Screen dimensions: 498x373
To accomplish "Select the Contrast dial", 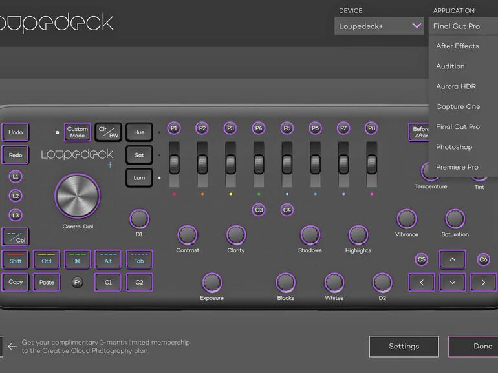I will click(188, 234).
